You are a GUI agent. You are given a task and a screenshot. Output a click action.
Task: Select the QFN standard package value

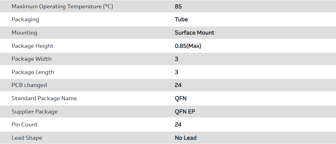(181, 98)
